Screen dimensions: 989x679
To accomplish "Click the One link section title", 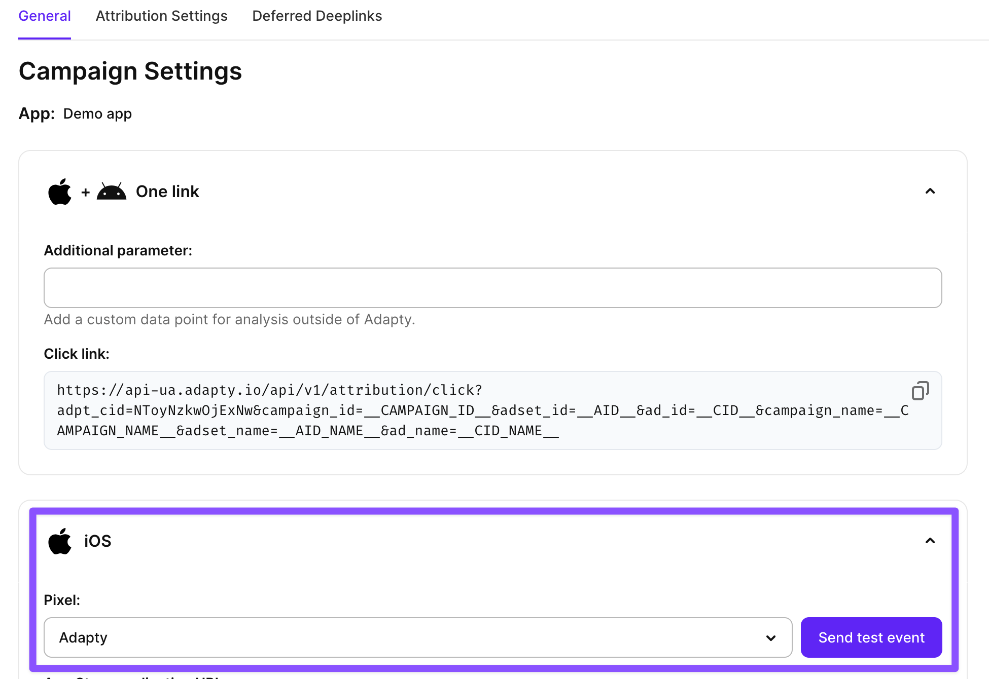I will (x=167, y=192).
